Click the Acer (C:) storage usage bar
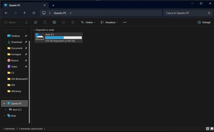 tap(63, 38)
